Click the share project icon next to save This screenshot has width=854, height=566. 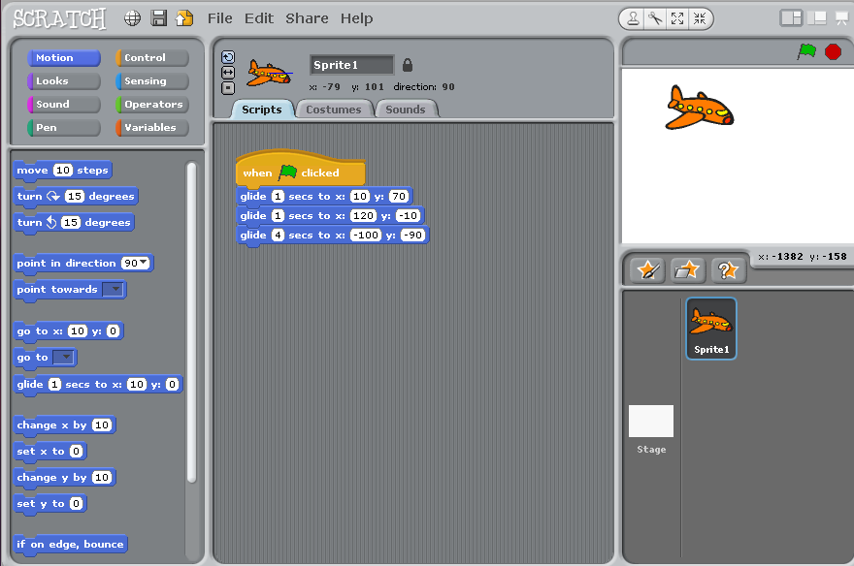pyautogui.click(x=184, y=18)
